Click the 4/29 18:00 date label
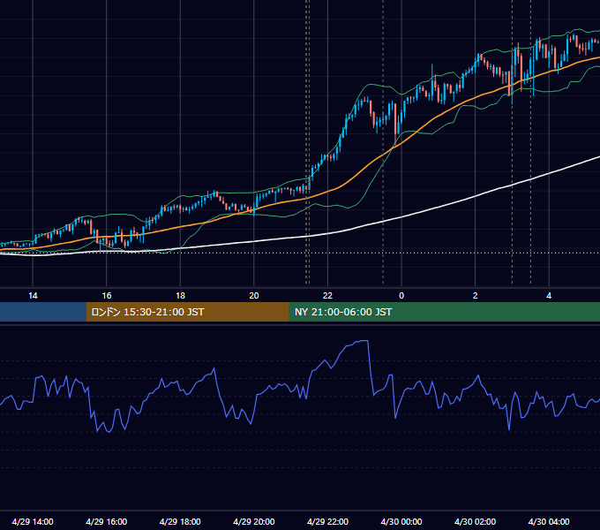Image resolution: width=600 pixels, height=530 pixels. click(180, 521)
